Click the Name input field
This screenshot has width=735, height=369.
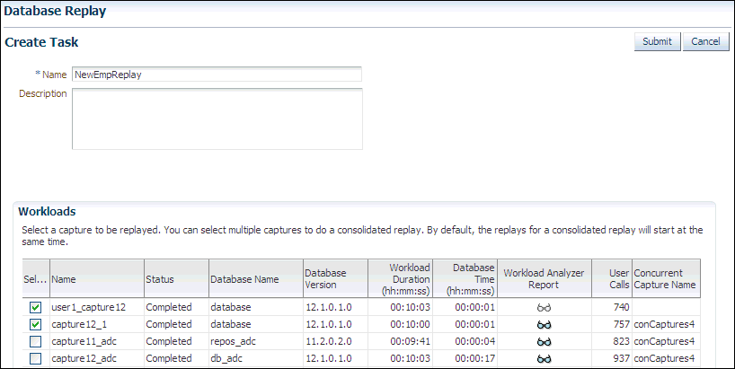(217, 75)
